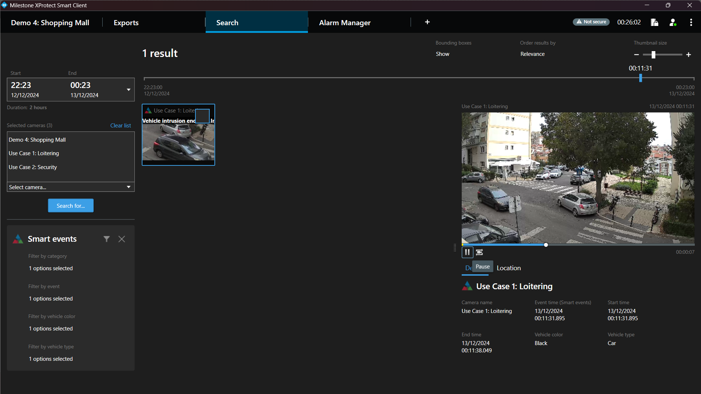Open the evidence lock list icon
This screenshot has width=701, height=394.
pos(654,22)
